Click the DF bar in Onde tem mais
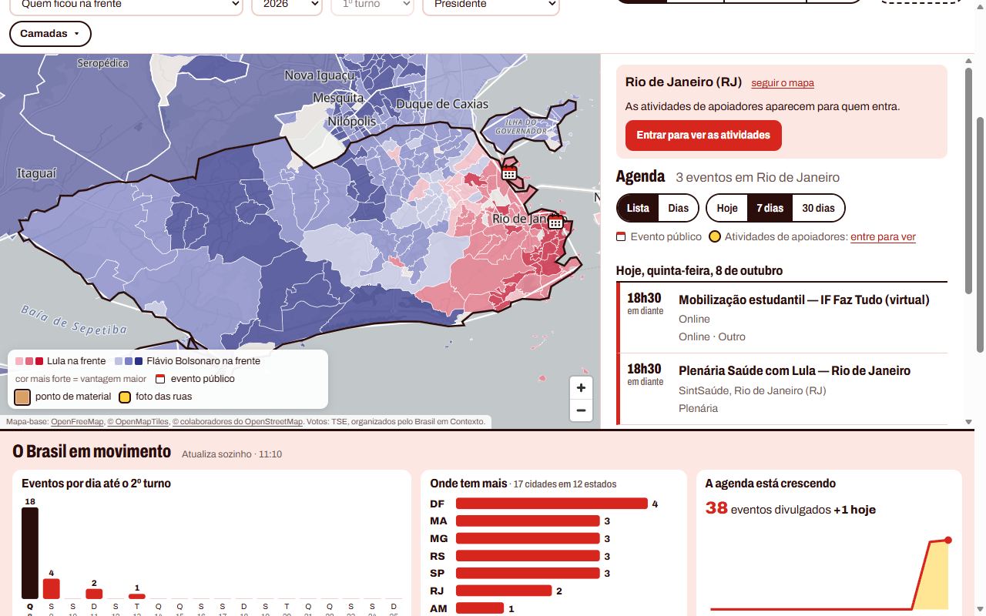The width and height of the screenshot is (986, 616). (x=552, y=504)
